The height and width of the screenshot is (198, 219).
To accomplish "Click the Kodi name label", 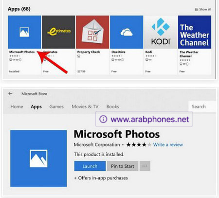I will coord(149,52).
